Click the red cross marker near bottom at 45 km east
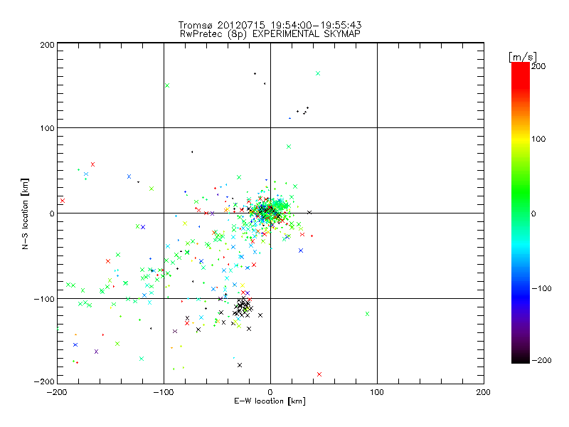This screenshot has width=569, height=427. (319, 374)
